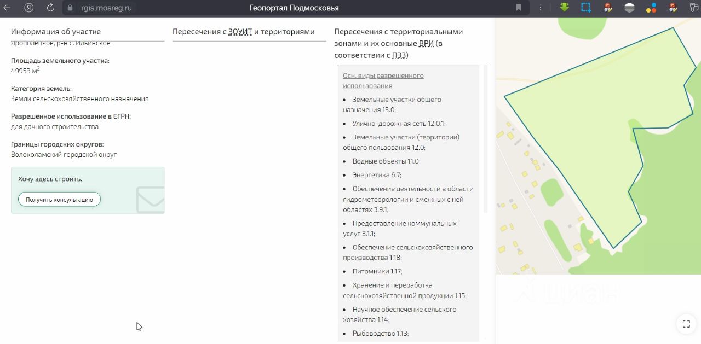Image resolution: width=701 pixels, height=344 pixels.
Task: Click Улично-дорожная сеть 12.0.1 list item
Action: click(399, 124)
